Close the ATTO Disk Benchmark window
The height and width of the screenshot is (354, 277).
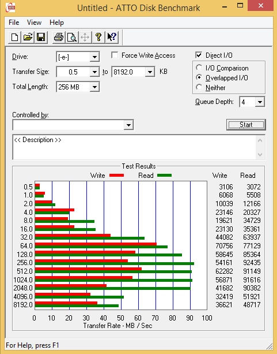point(261,5)
